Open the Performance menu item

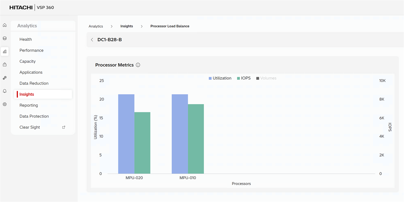[x=31, y=50]
